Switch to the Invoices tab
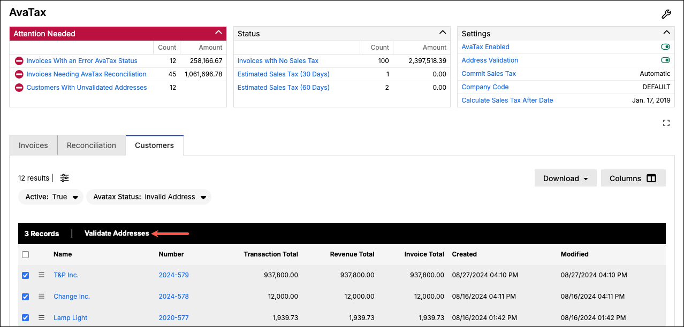 click(x=33, y=145)
